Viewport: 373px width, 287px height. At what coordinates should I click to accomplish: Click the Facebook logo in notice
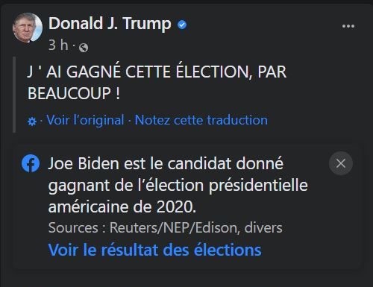[x=31, y=163]
